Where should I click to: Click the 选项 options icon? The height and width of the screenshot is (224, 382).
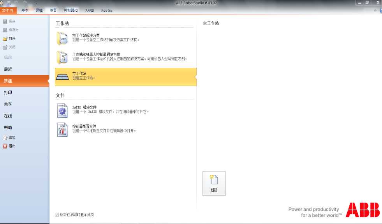tap(5, 138)
